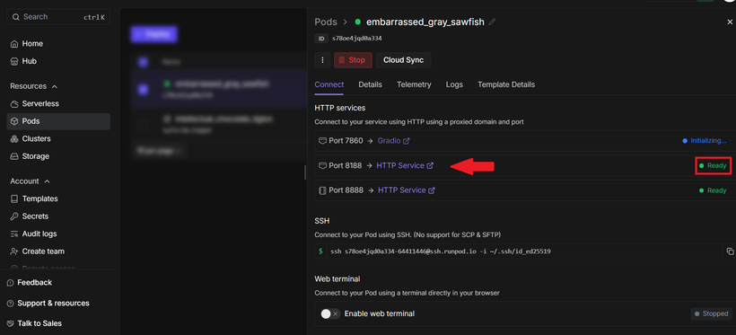Click the Port 8888 icon
The width and height of the screenshot is (736, 335).
[322, 190]
